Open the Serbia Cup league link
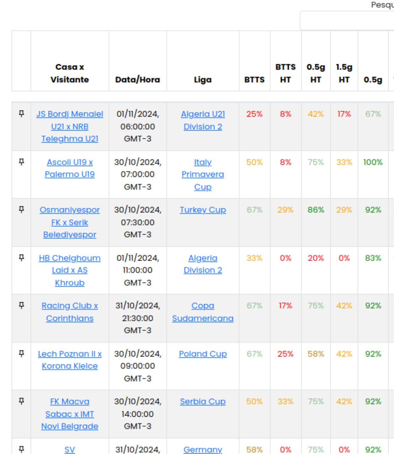The image size is (394, 454). [x=202, y=402]
